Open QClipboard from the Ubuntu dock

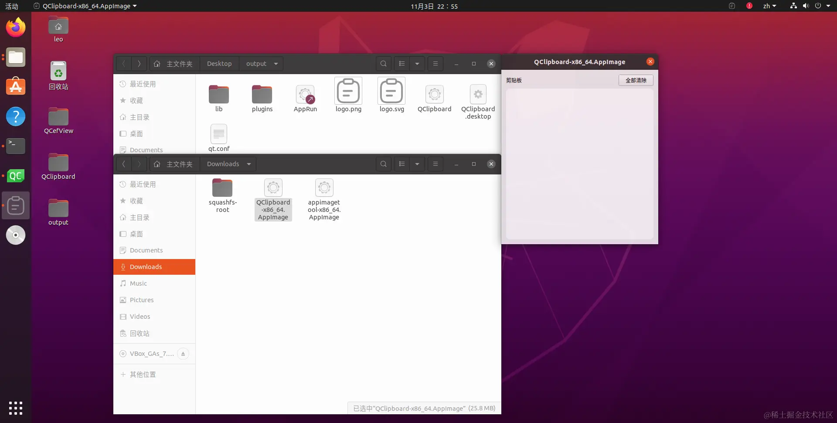16,205
